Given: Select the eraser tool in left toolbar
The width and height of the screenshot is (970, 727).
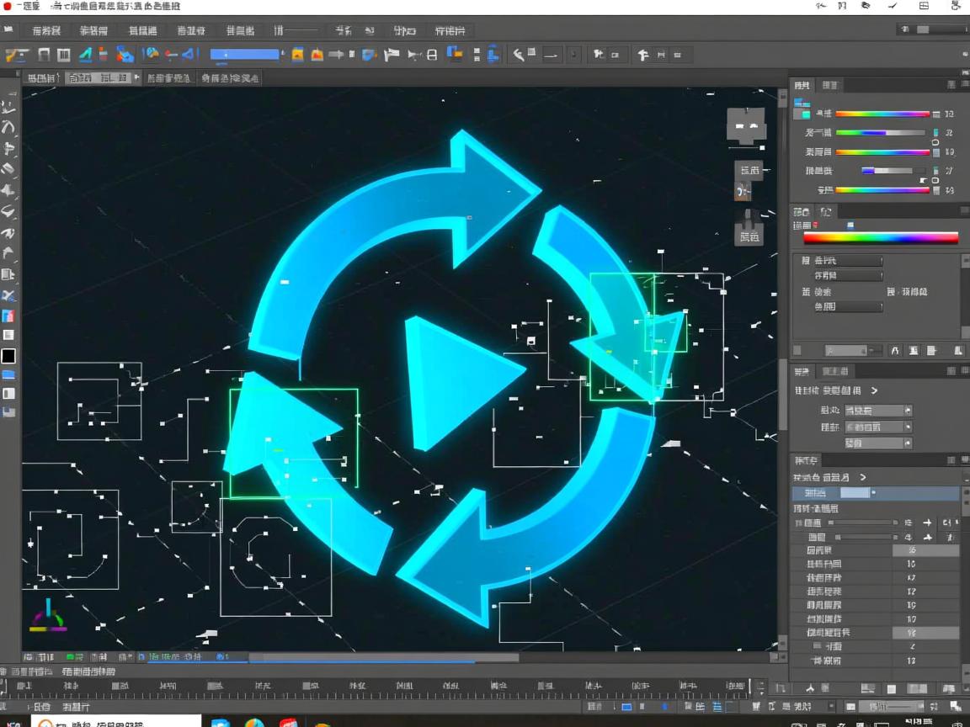Looking at the screenshot, I should [8, 169].
